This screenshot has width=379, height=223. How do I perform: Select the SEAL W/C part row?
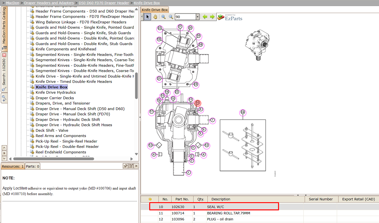260,207
